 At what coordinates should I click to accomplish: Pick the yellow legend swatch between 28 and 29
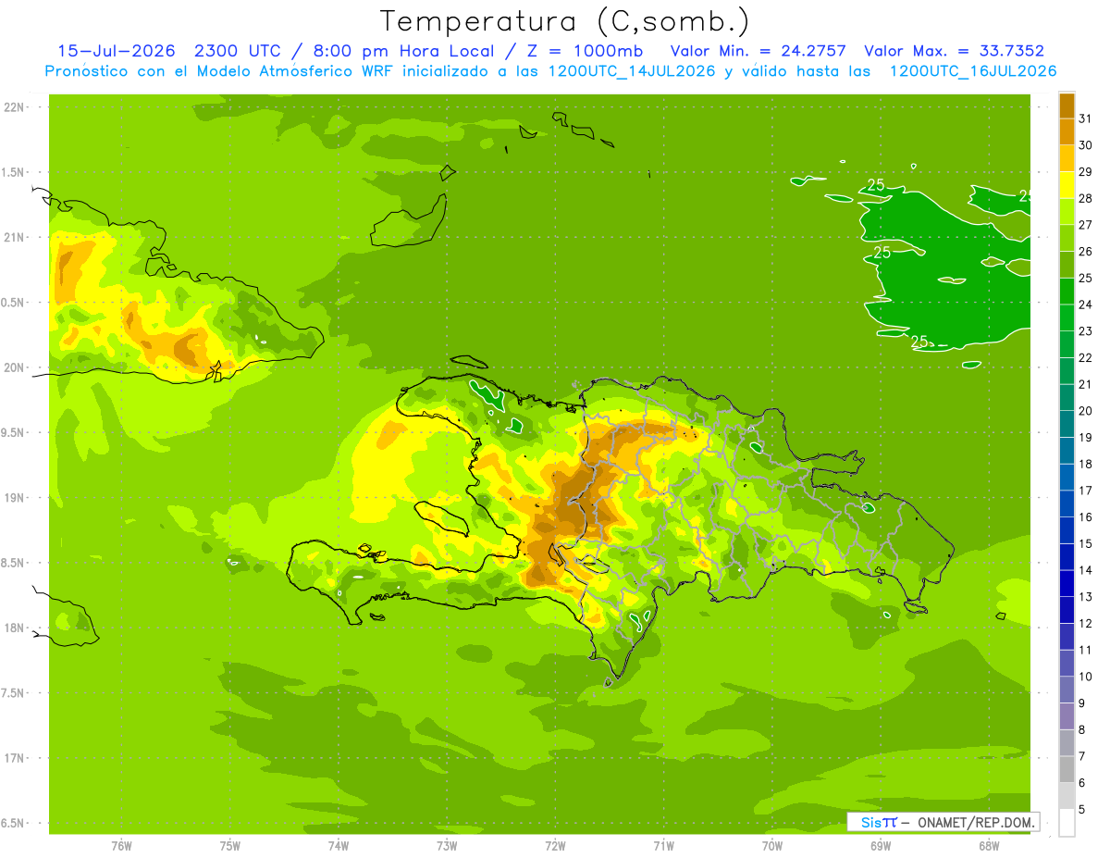pos(1067,185)
